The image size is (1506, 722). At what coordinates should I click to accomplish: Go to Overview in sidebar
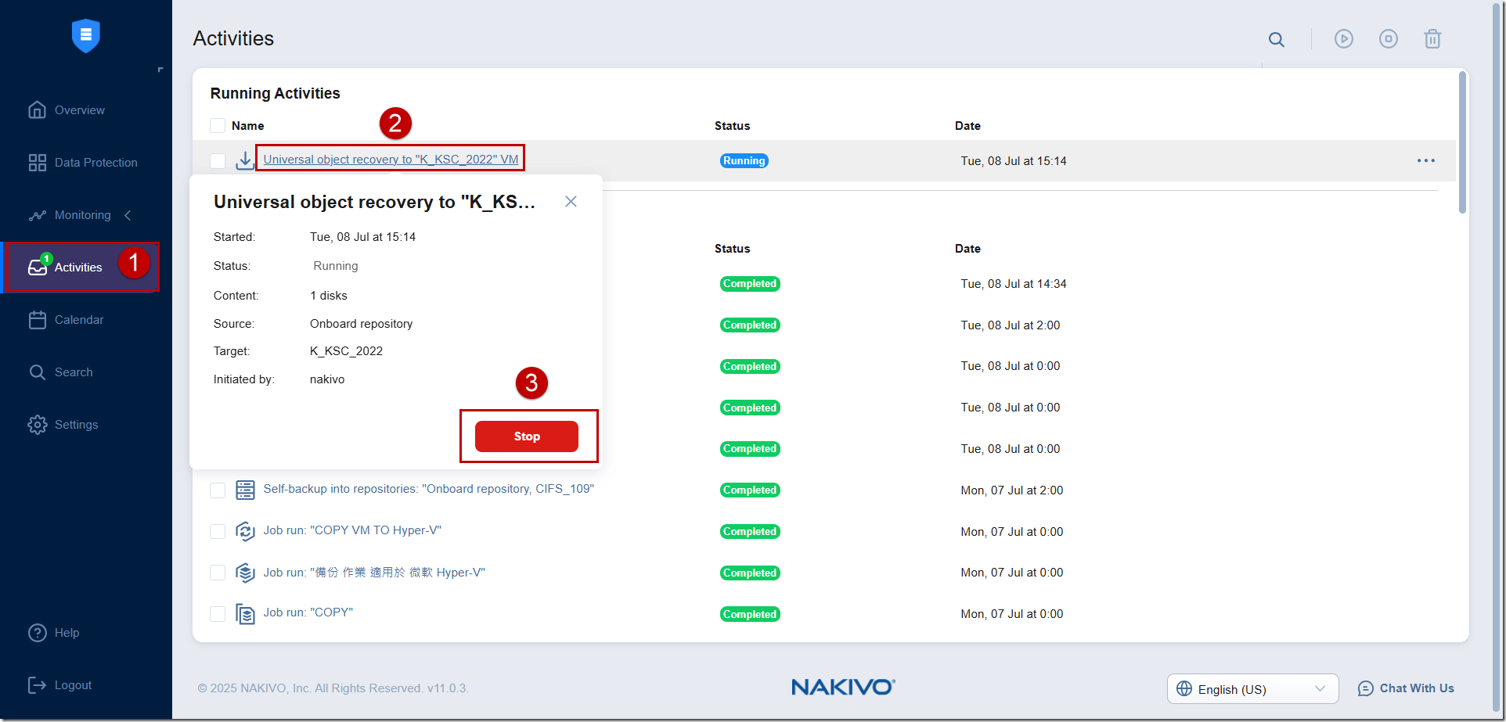point(66,110)
